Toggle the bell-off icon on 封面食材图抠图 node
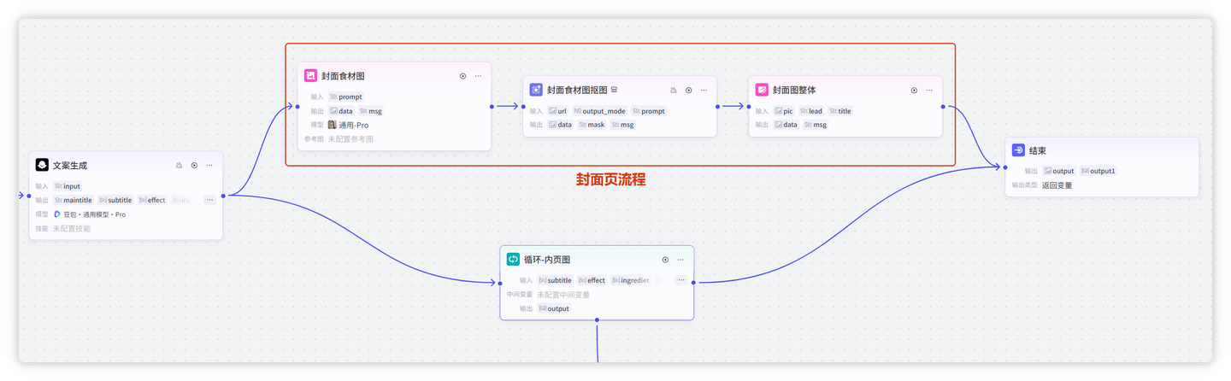Screen dimensions: 1231x381 click(673, 90)
